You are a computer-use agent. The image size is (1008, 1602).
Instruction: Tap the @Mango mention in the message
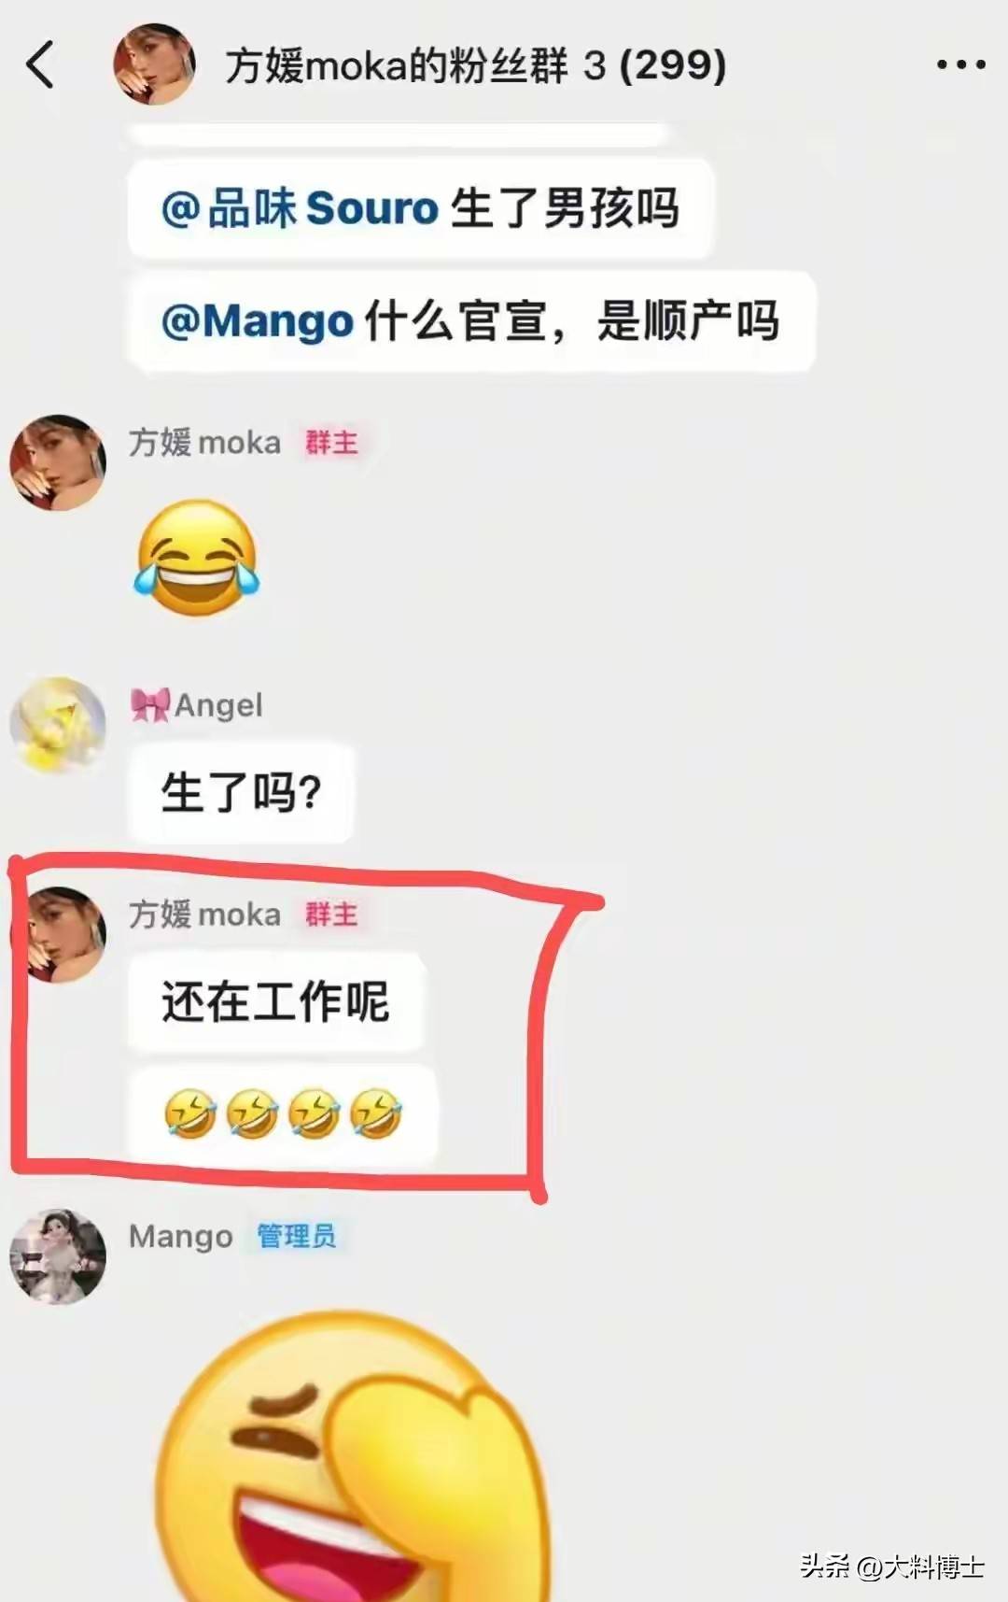[257, 321]
